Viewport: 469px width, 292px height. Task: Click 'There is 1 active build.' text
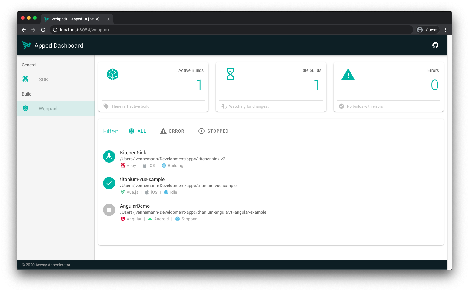[x=131, y=106]
